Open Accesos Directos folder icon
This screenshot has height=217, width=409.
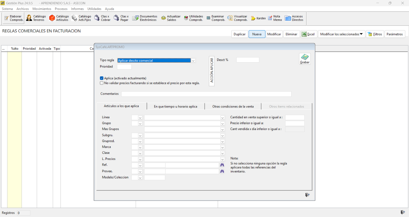[288, 18]
